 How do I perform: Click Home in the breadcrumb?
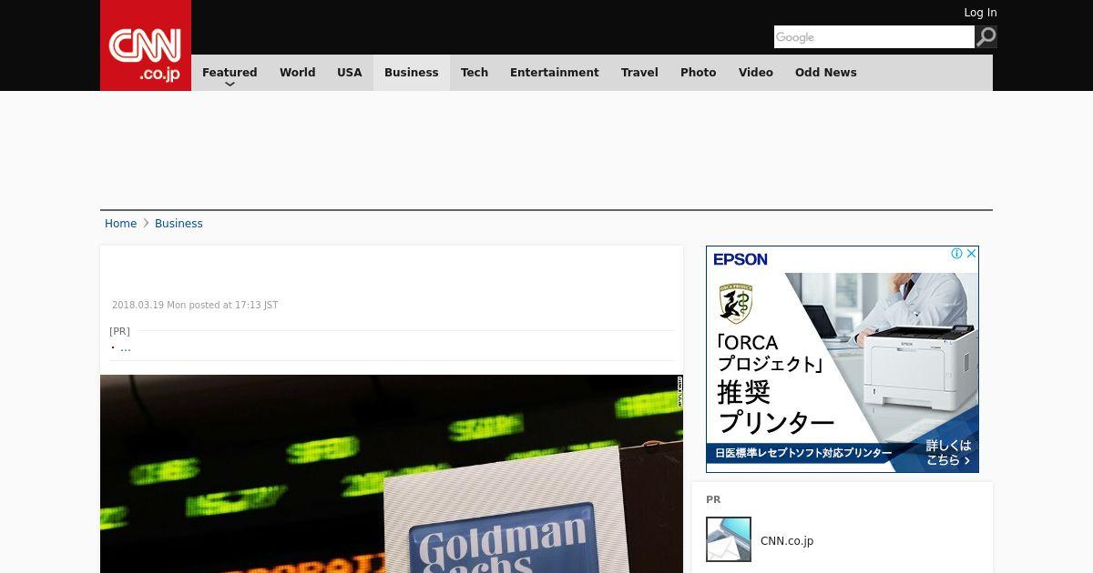click(120, 224)
